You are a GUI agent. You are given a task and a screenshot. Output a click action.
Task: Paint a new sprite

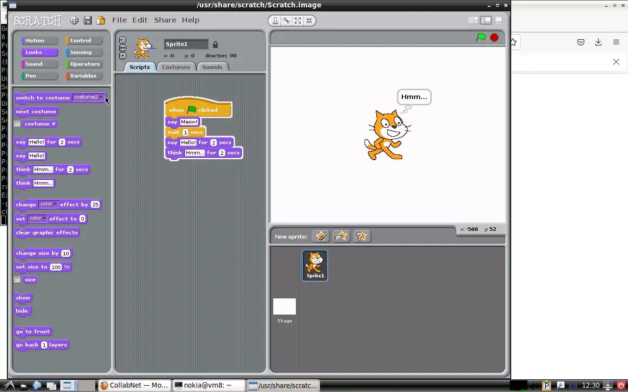321,236
